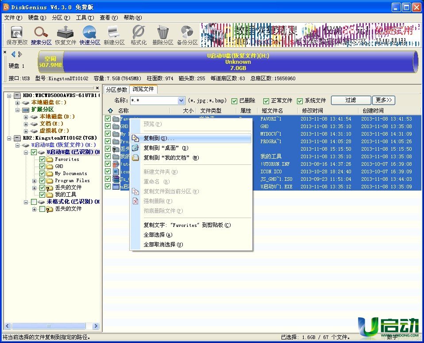
Task: Choose 复制到"桌面" from the context menu
Action: coord(166,148)
